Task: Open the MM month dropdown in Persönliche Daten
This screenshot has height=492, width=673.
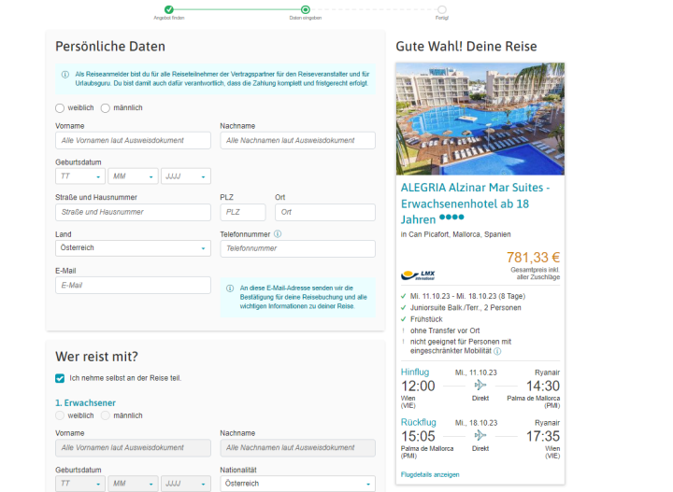Action: coord(133,176)
